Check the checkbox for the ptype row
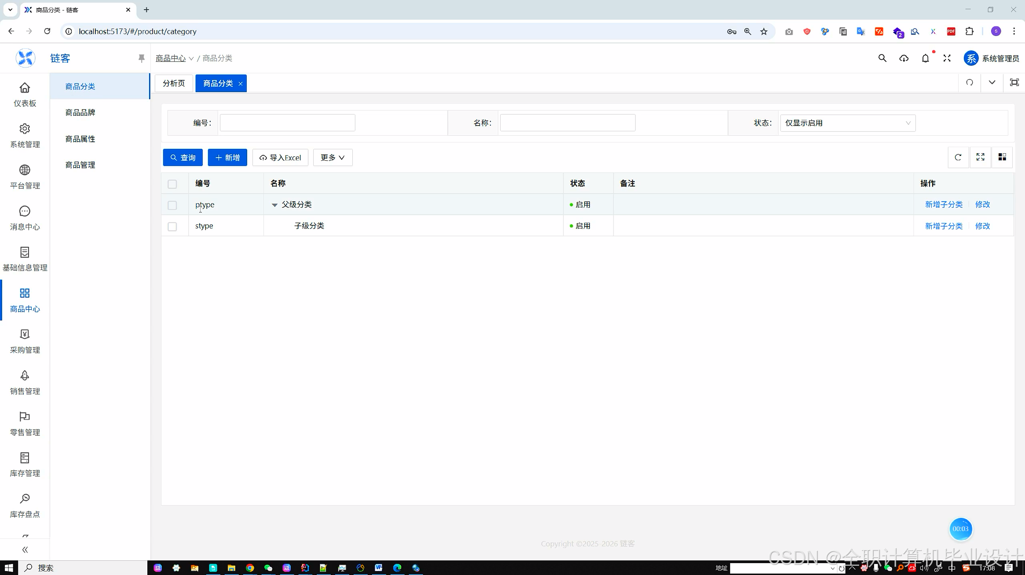The height and width of the screenshot is (575, 1025). pos(172,205)
